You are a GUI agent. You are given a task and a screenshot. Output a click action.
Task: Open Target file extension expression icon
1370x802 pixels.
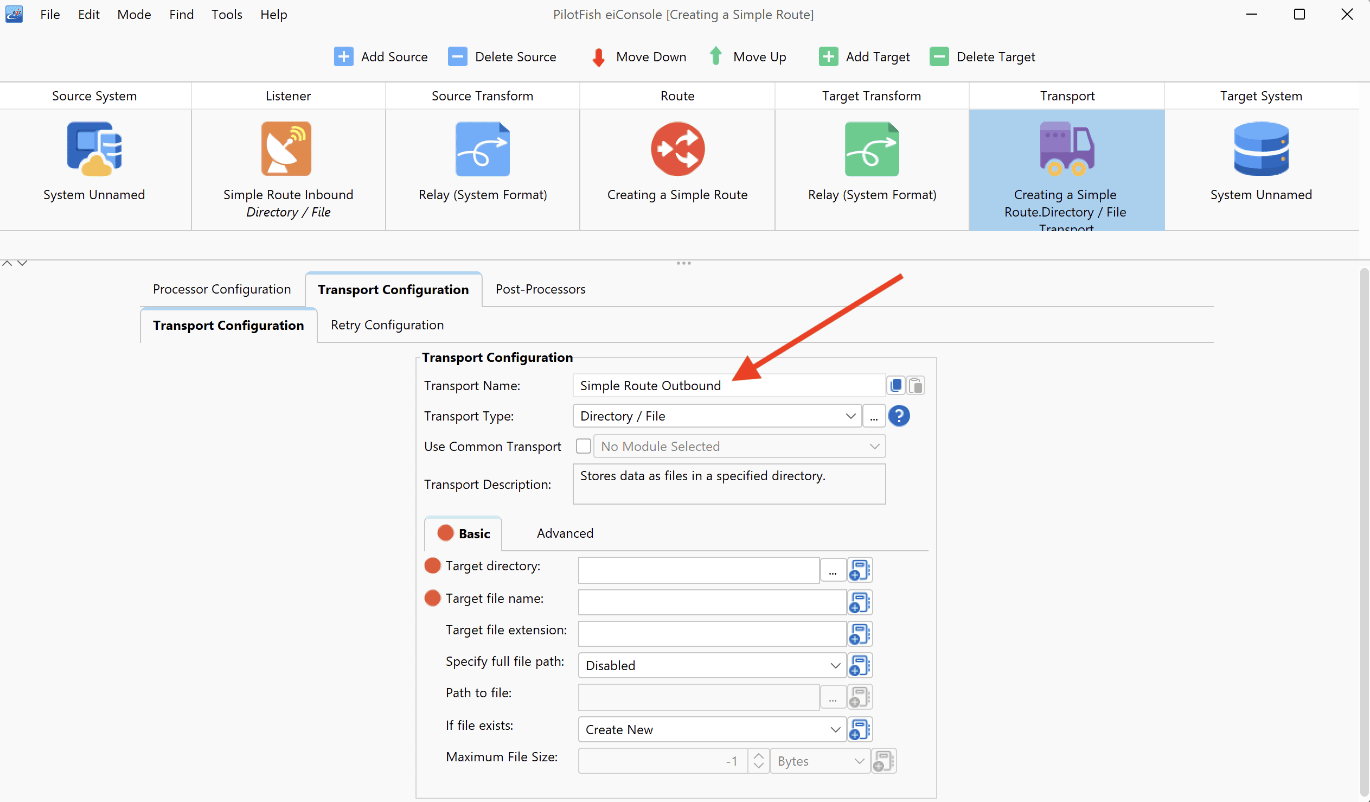pos(860,634)
